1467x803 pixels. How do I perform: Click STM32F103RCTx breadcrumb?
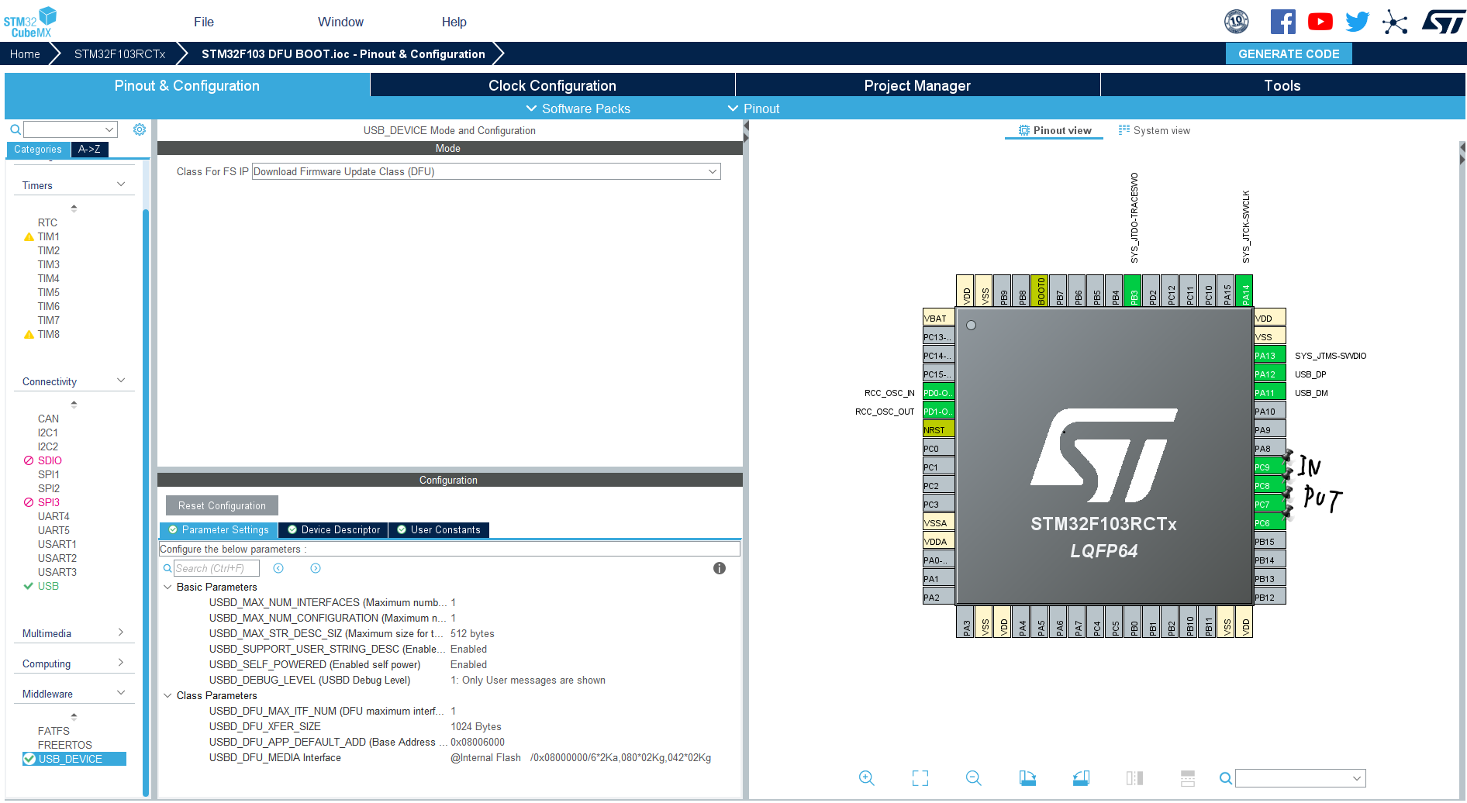point(120,53)
